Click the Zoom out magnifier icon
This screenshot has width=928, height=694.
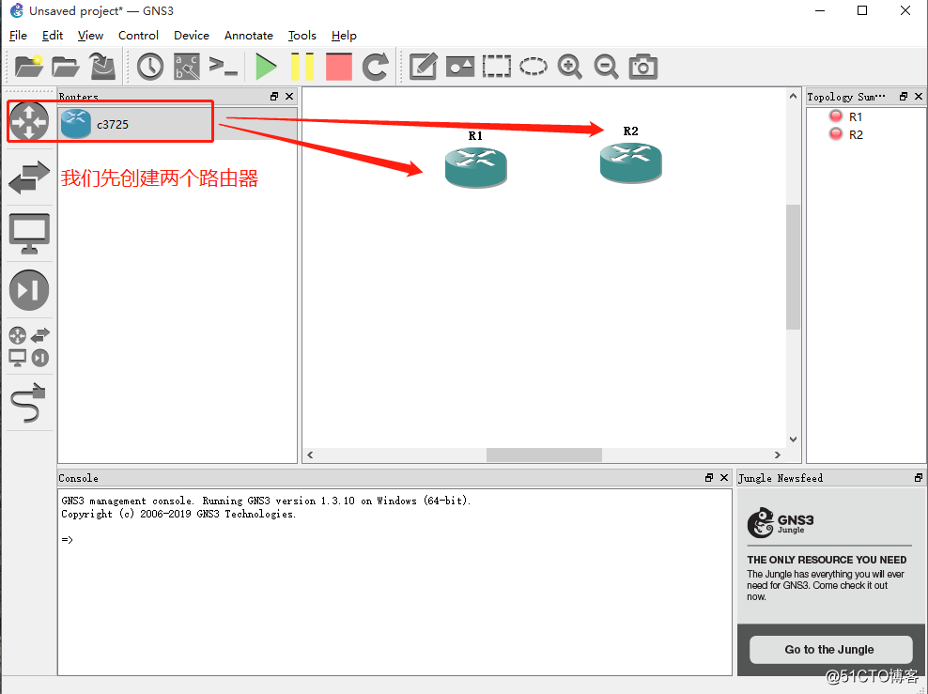tap(606, 67)
